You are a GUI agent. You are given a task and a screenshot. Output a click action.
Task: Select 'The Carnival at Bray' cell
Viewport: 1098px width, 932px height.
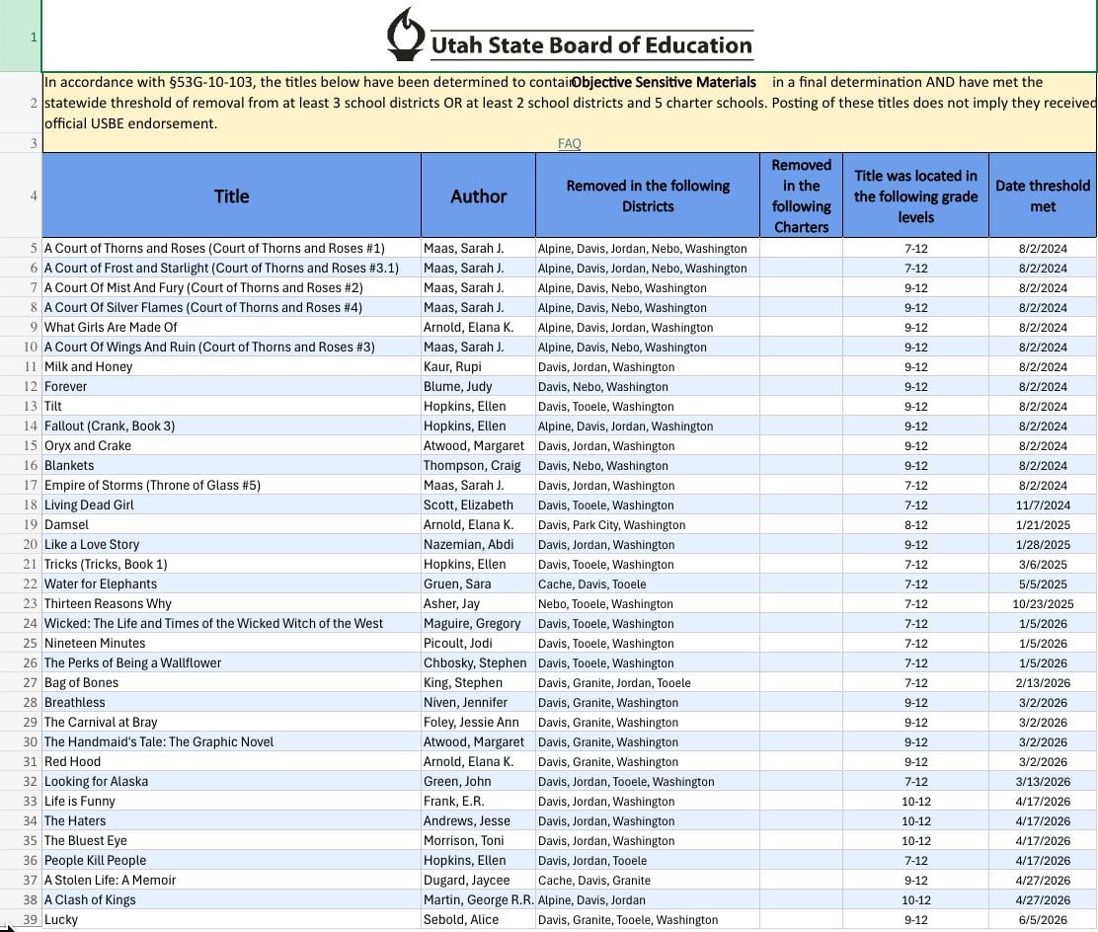232,722
